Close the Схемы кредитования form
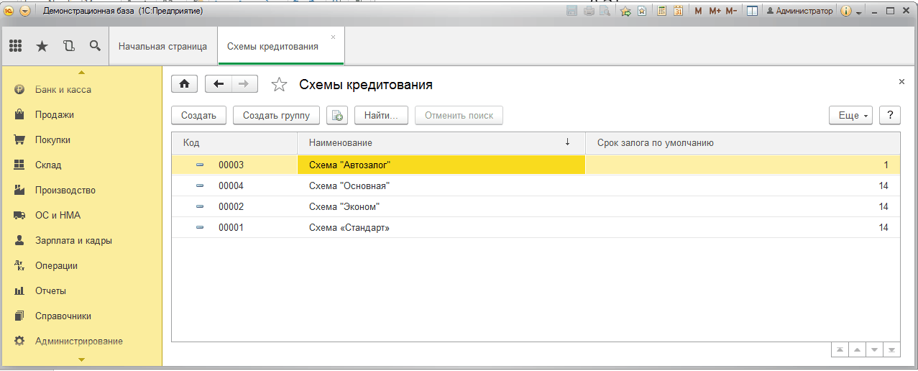The image size is (918, 371). (x=902, y=82)
